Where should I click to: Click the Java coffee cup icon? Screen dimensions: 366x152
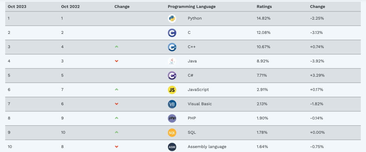tap(172, 61)
